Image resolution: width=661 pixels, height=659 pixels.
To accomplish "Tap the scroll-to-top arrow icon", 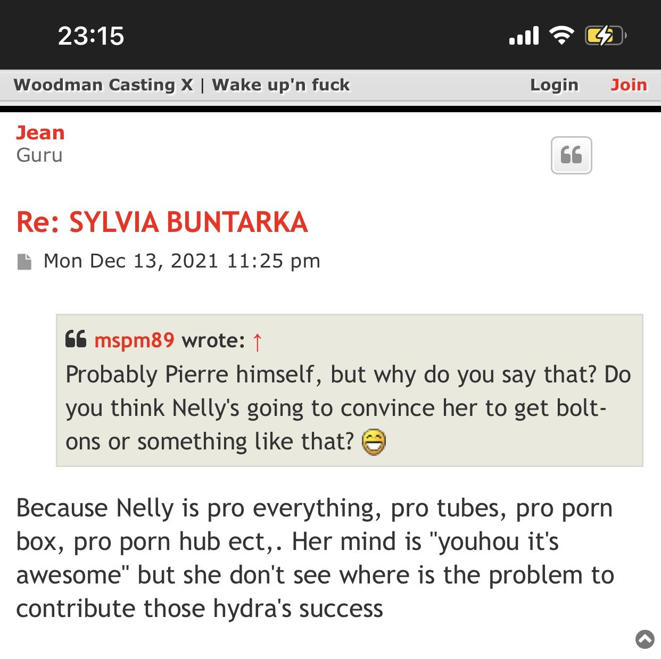I will click(x=645, y=639).
